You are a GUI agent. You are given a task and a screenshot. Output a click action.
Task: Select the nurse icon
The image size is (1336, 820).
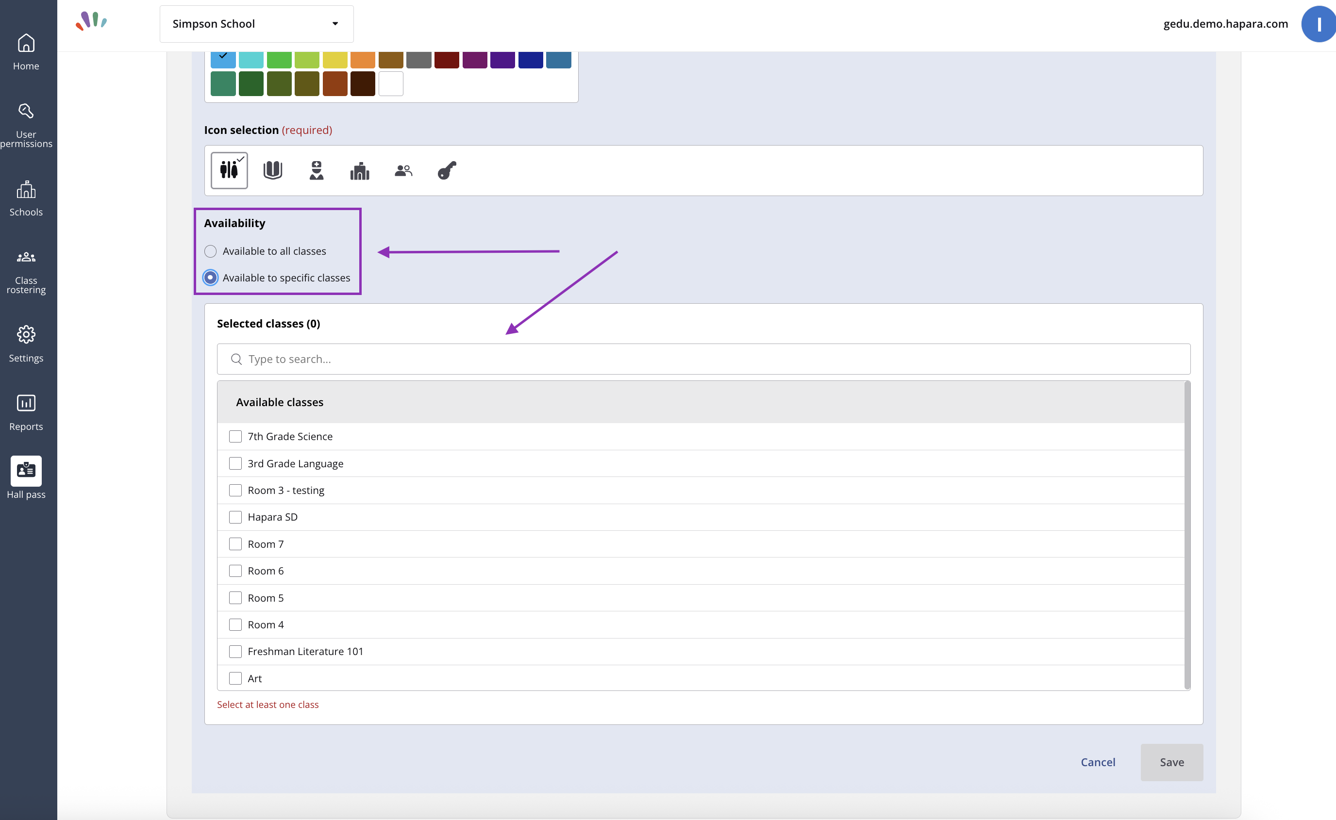(317, 170)
